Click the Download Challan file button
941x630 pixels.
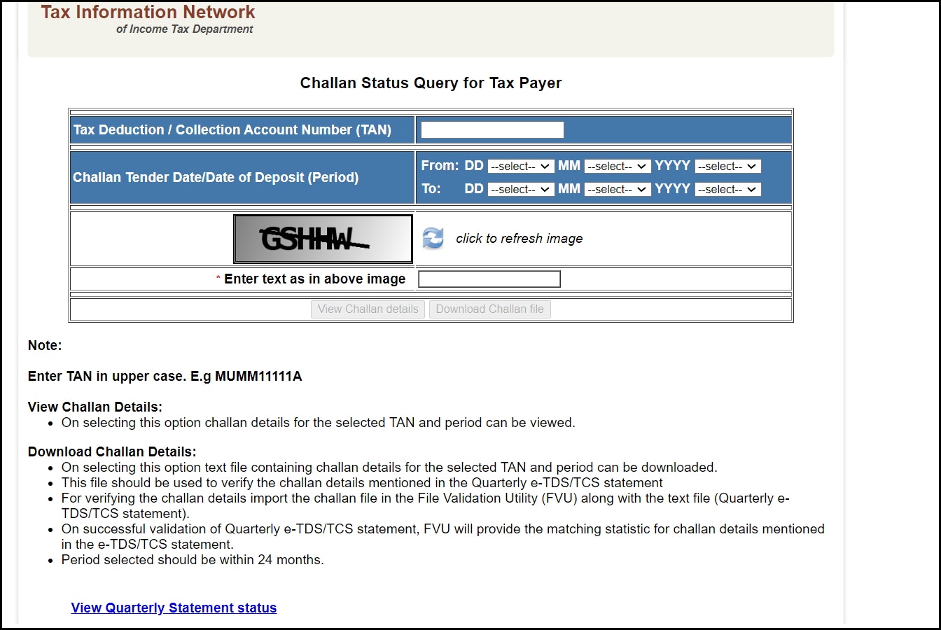coord(489,309)
